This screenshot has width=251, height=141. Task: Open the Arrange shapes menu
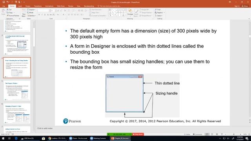pos(130,13)
